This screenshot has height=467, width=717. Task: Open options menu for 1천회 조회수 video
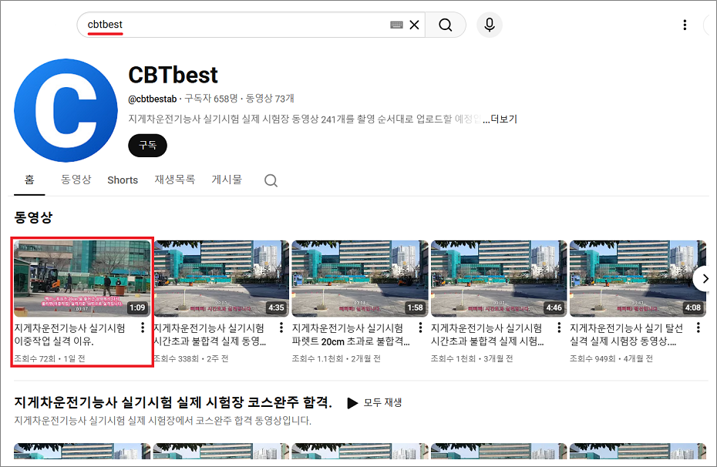(559, 328)
